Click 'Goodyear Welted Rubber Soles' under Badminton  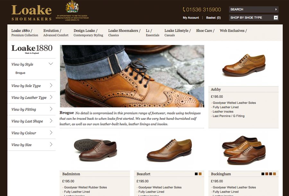[x=85, y=187]
